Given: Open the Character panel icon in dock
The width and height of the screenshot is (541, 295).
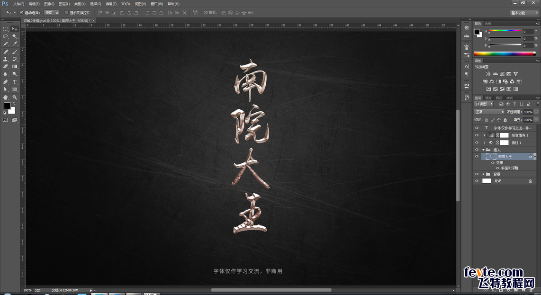Looking at the screenshot, I should pyautogui.click(x=467, y=67).
